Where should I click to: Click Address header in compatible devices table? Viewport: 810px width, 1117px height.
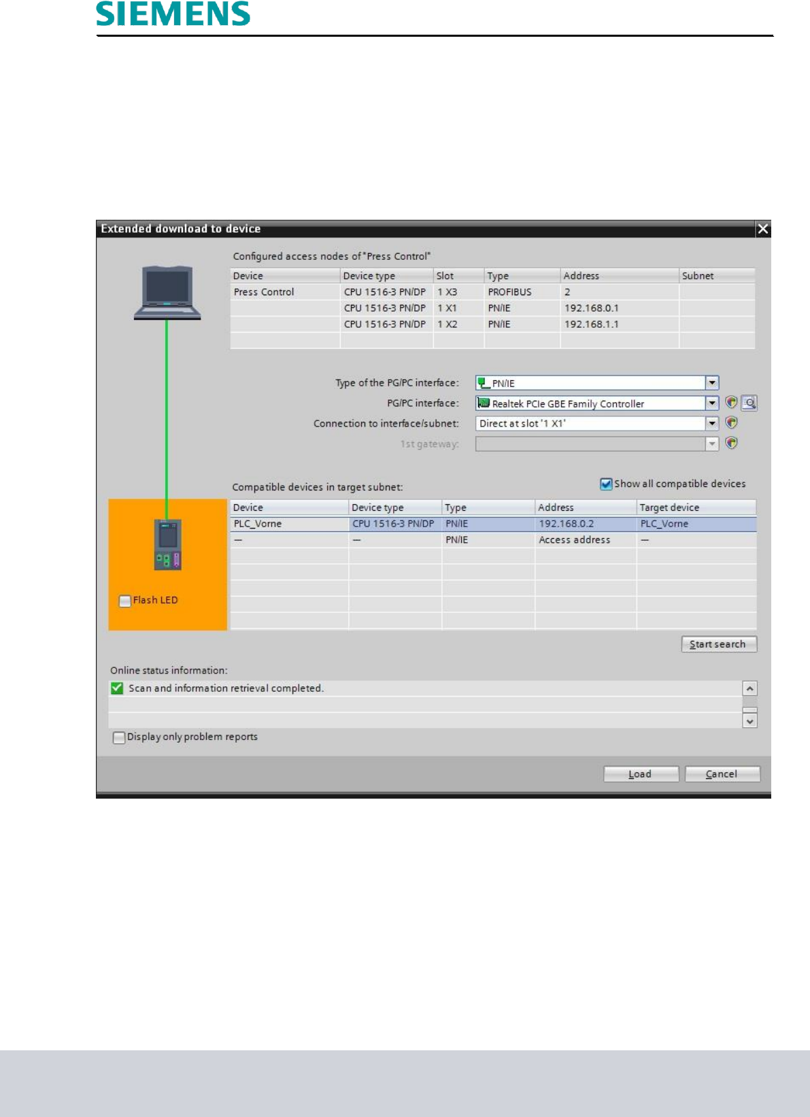point(586,507)
